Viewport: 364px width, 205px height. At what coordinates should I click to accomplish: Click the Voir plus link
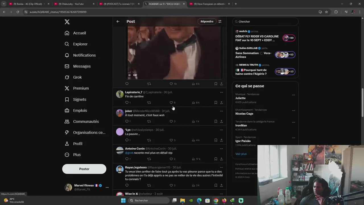pos(241,154)
